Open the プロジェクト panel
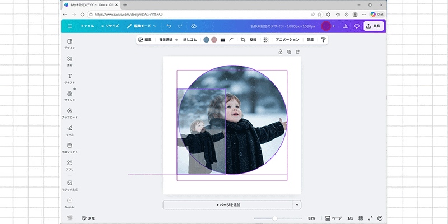The height and width of the screenshot is (224, 448). point(69,148)
